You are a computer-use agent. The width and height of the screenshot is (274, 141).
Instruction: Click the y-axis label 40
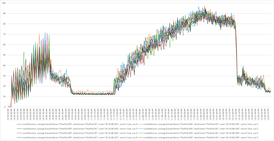click(x=4, y=65)
